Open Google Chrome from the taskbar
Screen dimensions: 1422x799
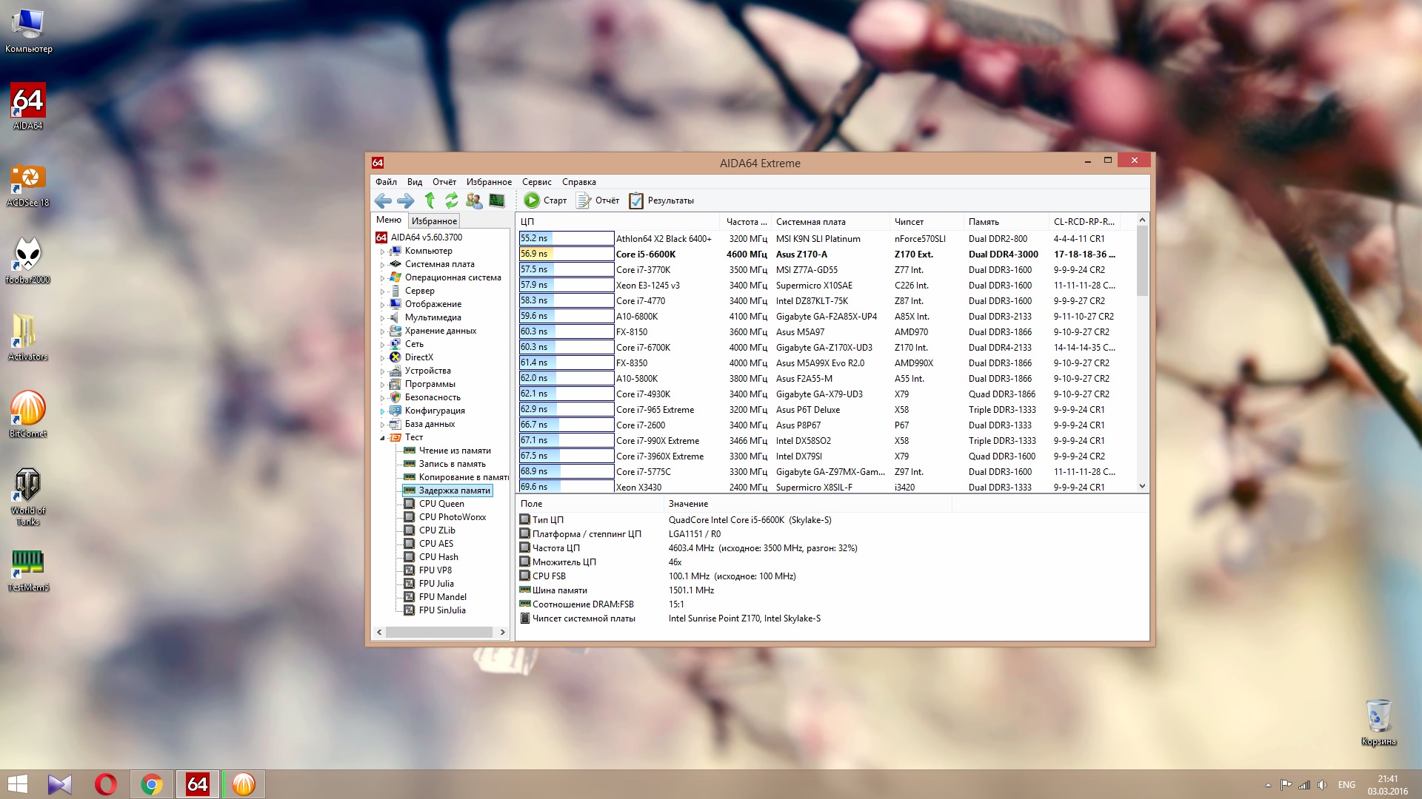point(152,784)
